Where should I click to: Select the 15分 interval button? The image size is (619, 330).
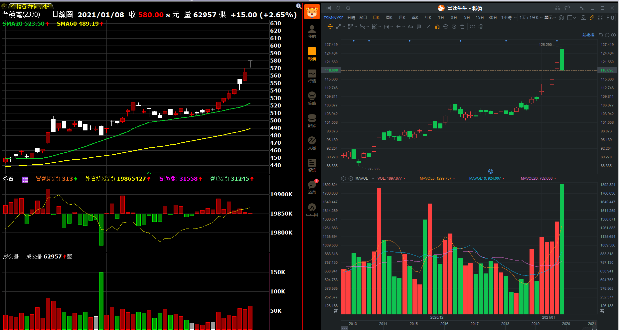tap(480, 18)
